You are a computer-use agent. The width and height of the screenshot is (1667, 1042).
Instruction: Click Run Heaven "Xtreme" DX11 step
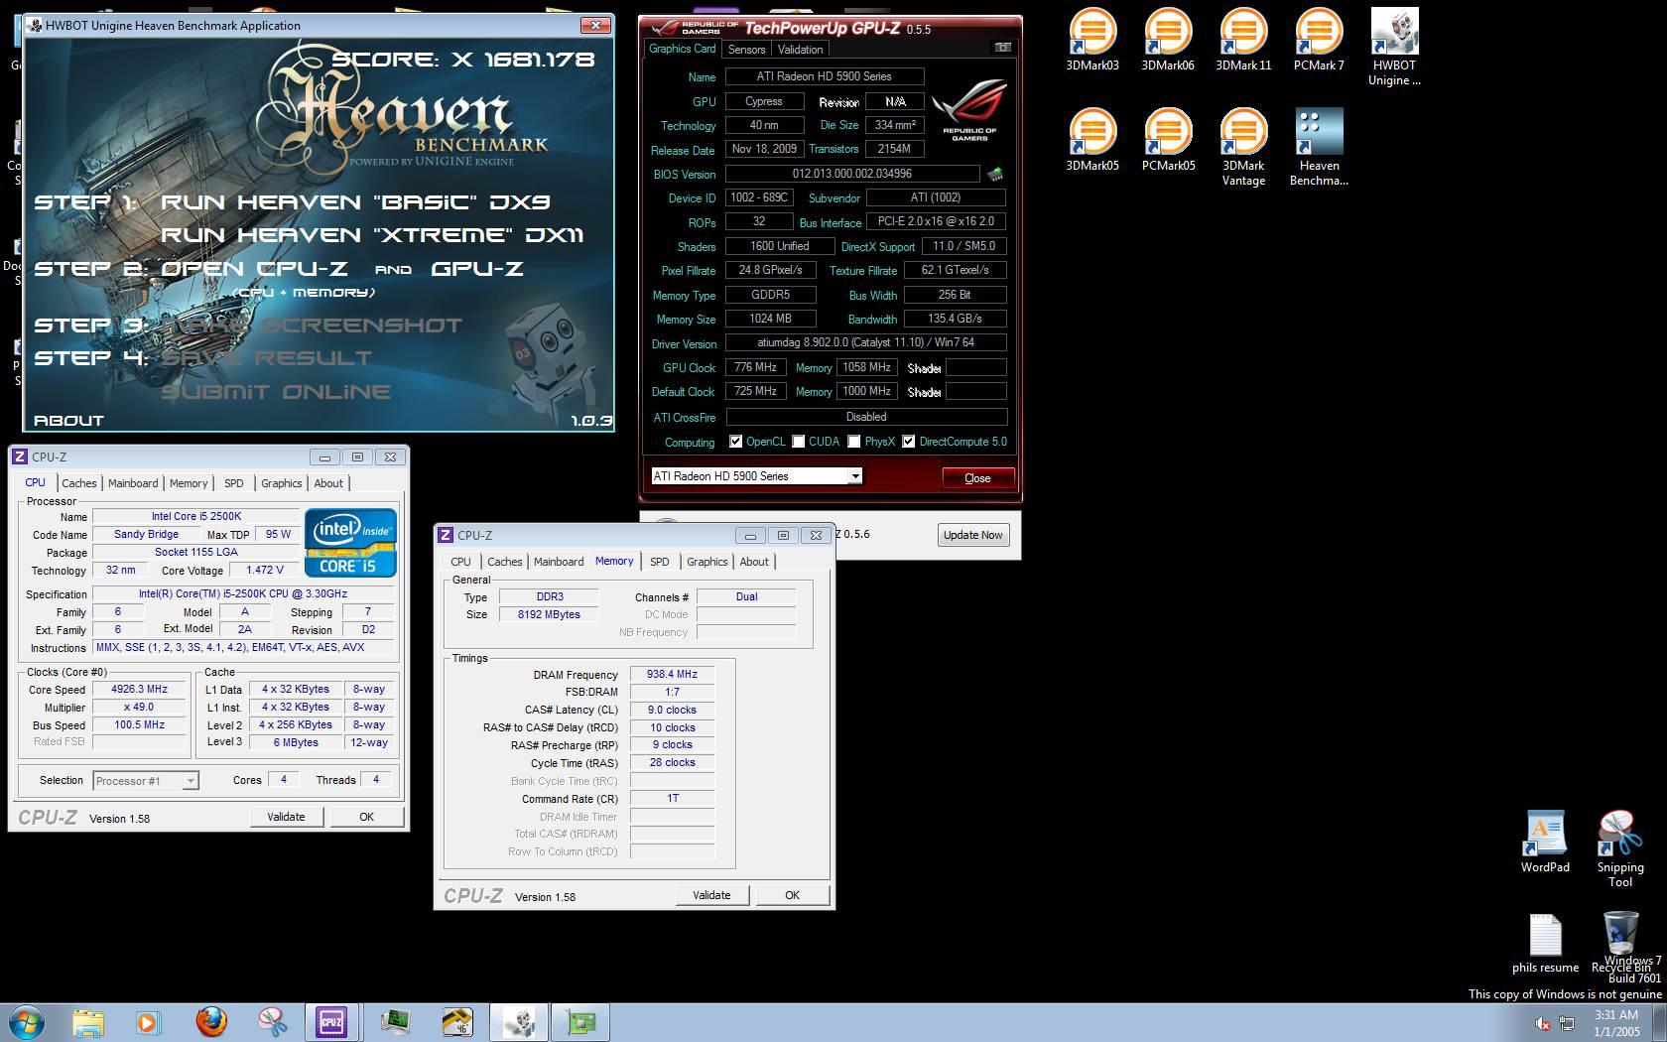[x=372, y=235]
